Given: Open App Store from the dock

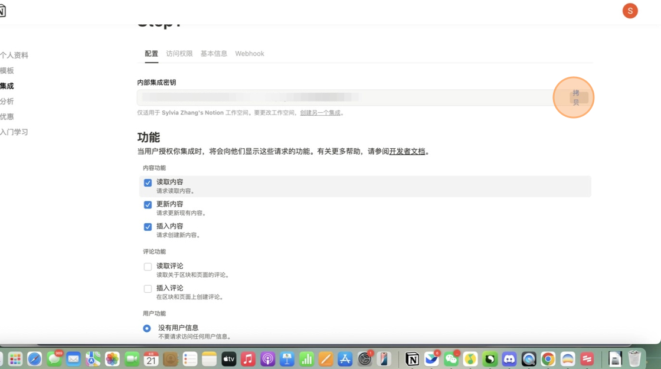Looking at the screenshot, I should click(x=345, y=360).
